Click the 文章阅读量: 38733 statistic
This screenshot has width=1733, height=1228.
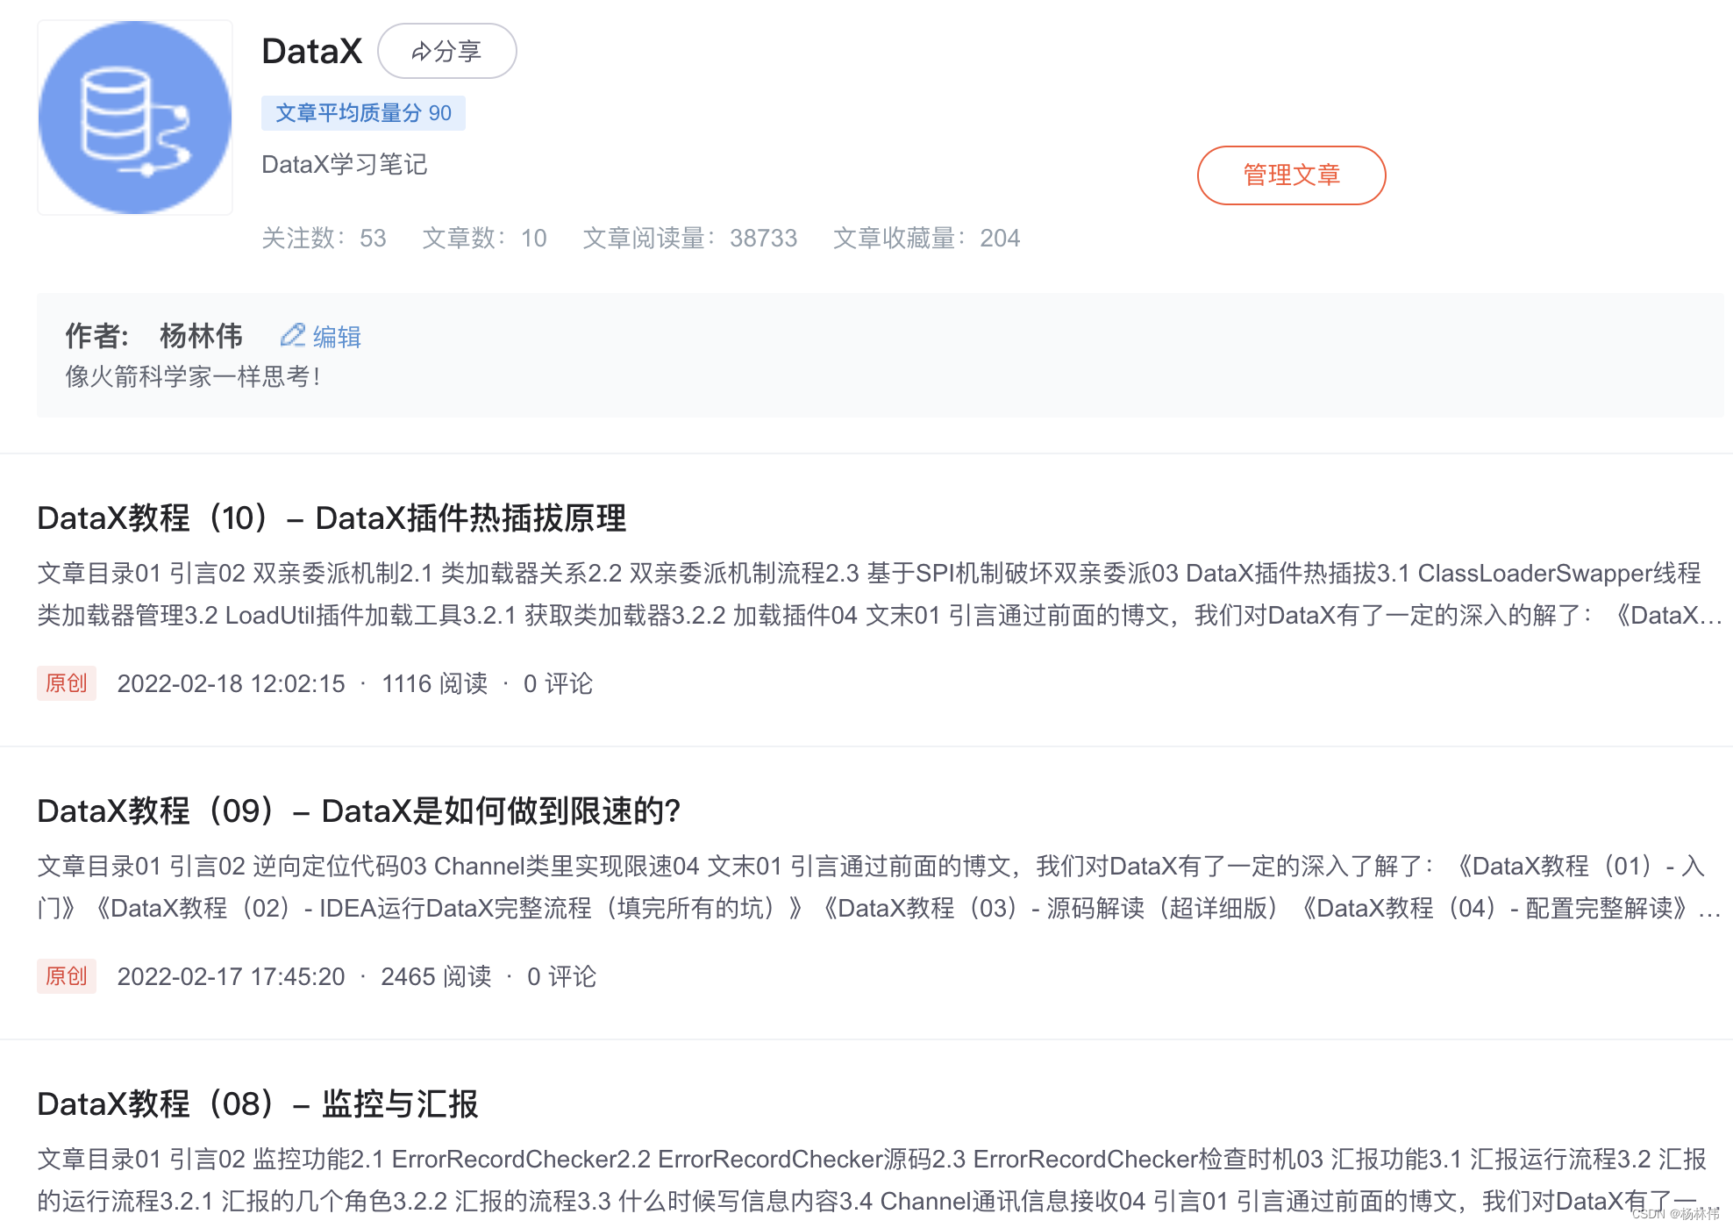(x=690, y=238)
